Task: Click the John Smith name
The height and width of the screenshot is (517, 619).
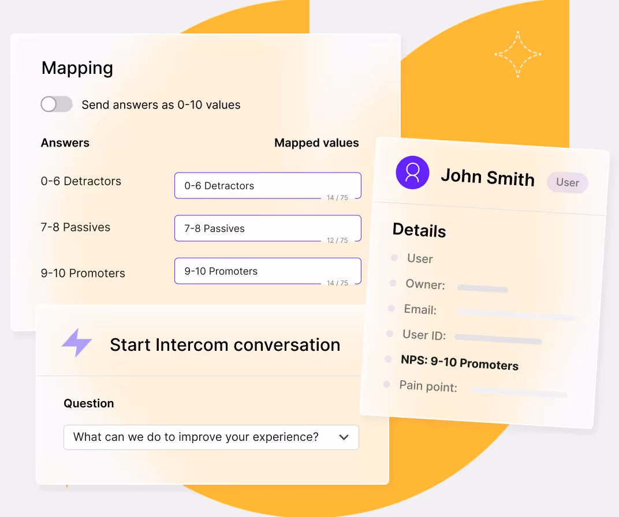Action: 487,178
